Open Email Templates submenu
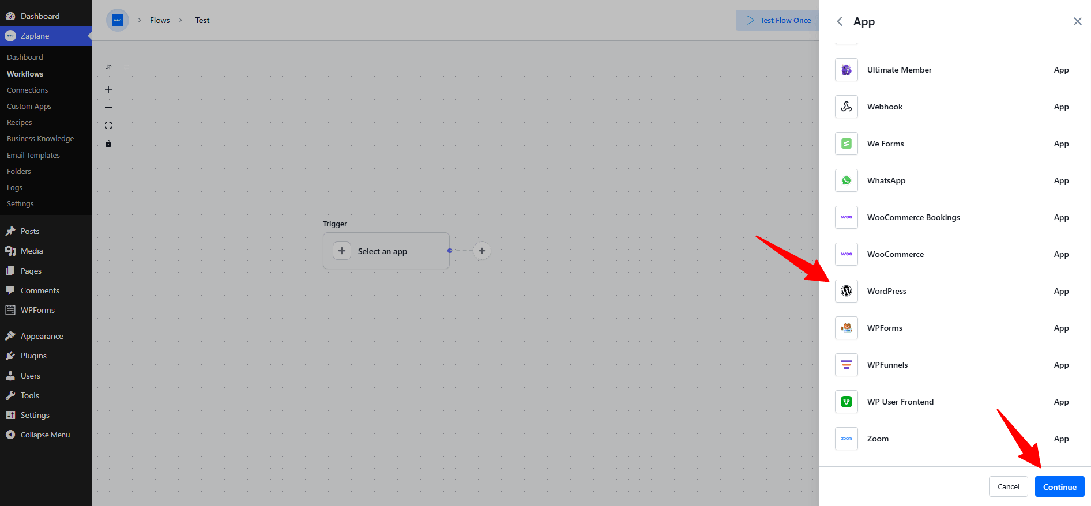1091x506 pixels. click(x=33, y=155)
